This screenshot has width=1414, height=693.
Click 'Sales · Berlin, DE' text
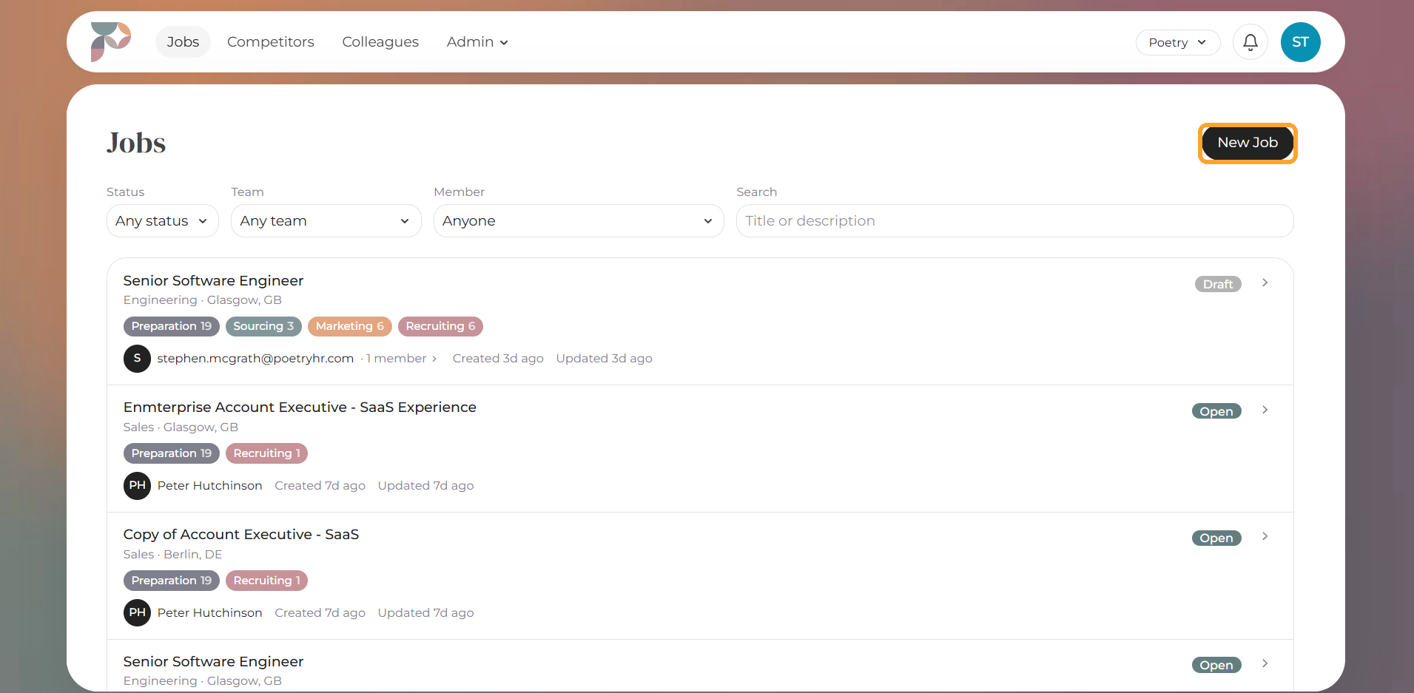click(172, 554)
